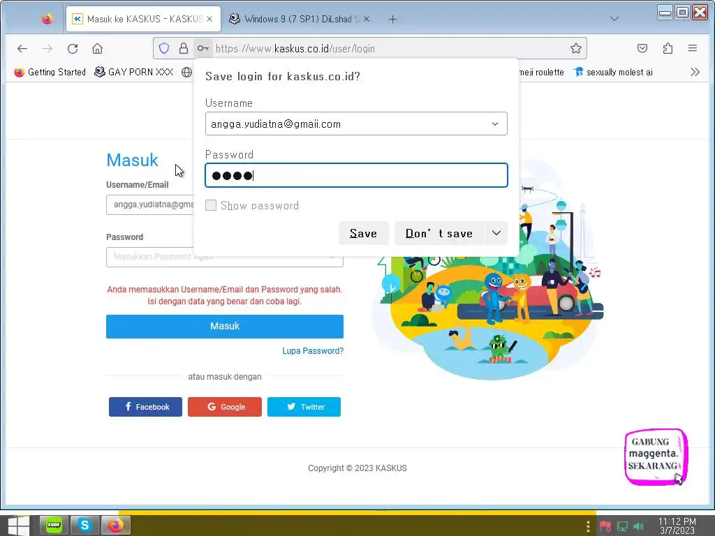Image resolution: width=715 pixels, height=536 pixels.
Task: Log in with the Facebook button
Action: [x=145, y=407]
